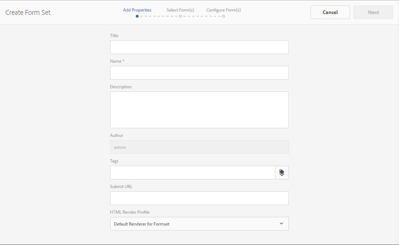Click the Next button
This screenshot has height=245, width=399.
pos(373,12)
